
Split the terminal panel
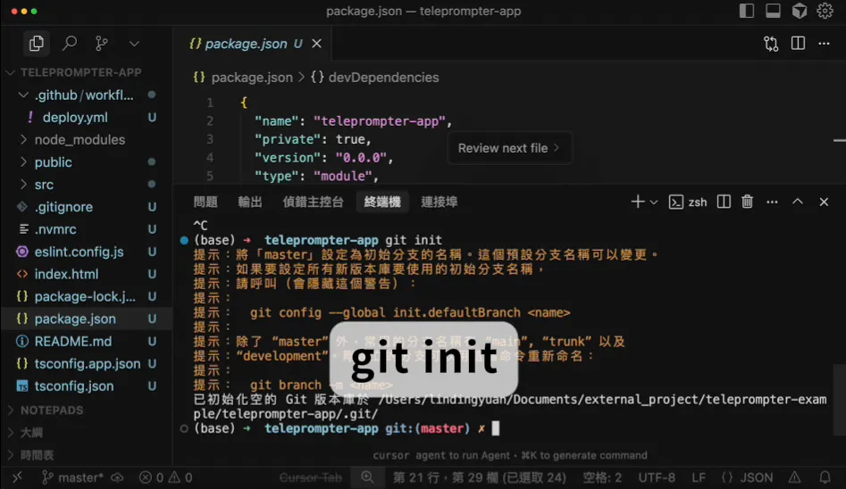pos(724,203)
